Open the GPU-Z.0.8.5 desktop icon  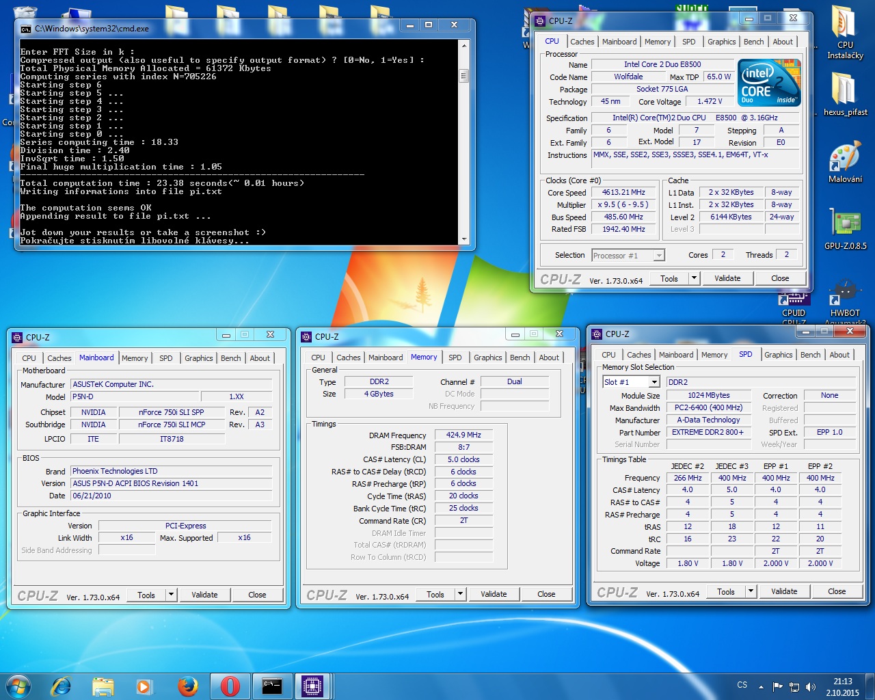click(x=845, y=229)
